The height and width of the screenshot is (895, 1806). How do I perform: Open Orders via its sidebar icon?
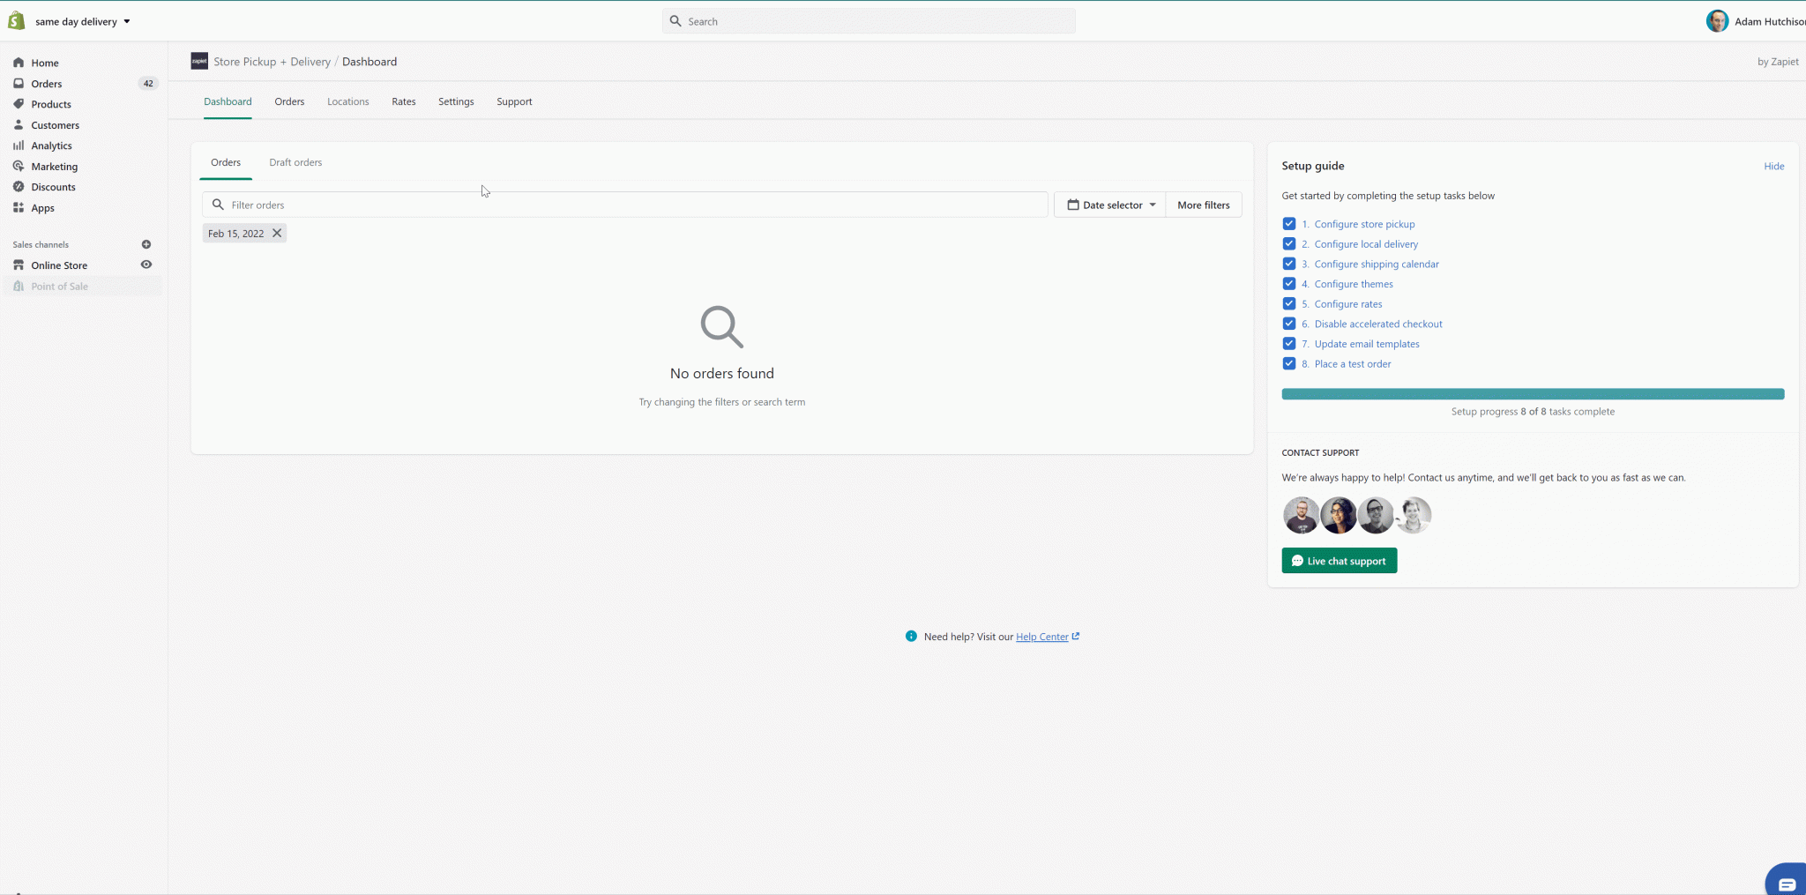click(x=19, y=84)
